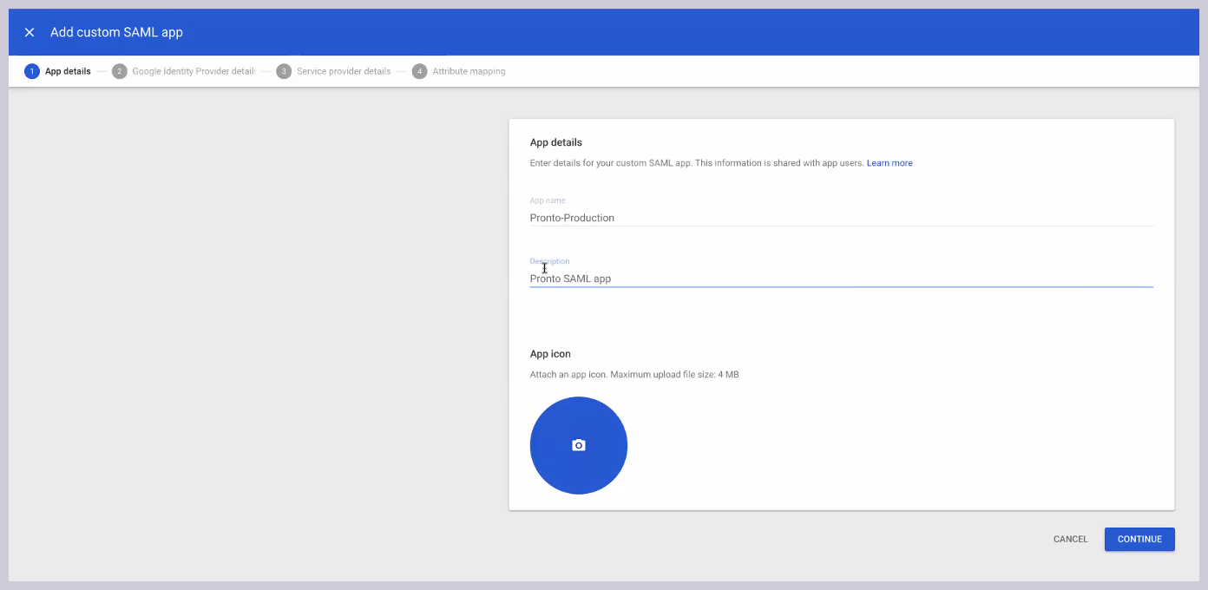Open the 'Google Identity Provider details' step

(193, 71)
